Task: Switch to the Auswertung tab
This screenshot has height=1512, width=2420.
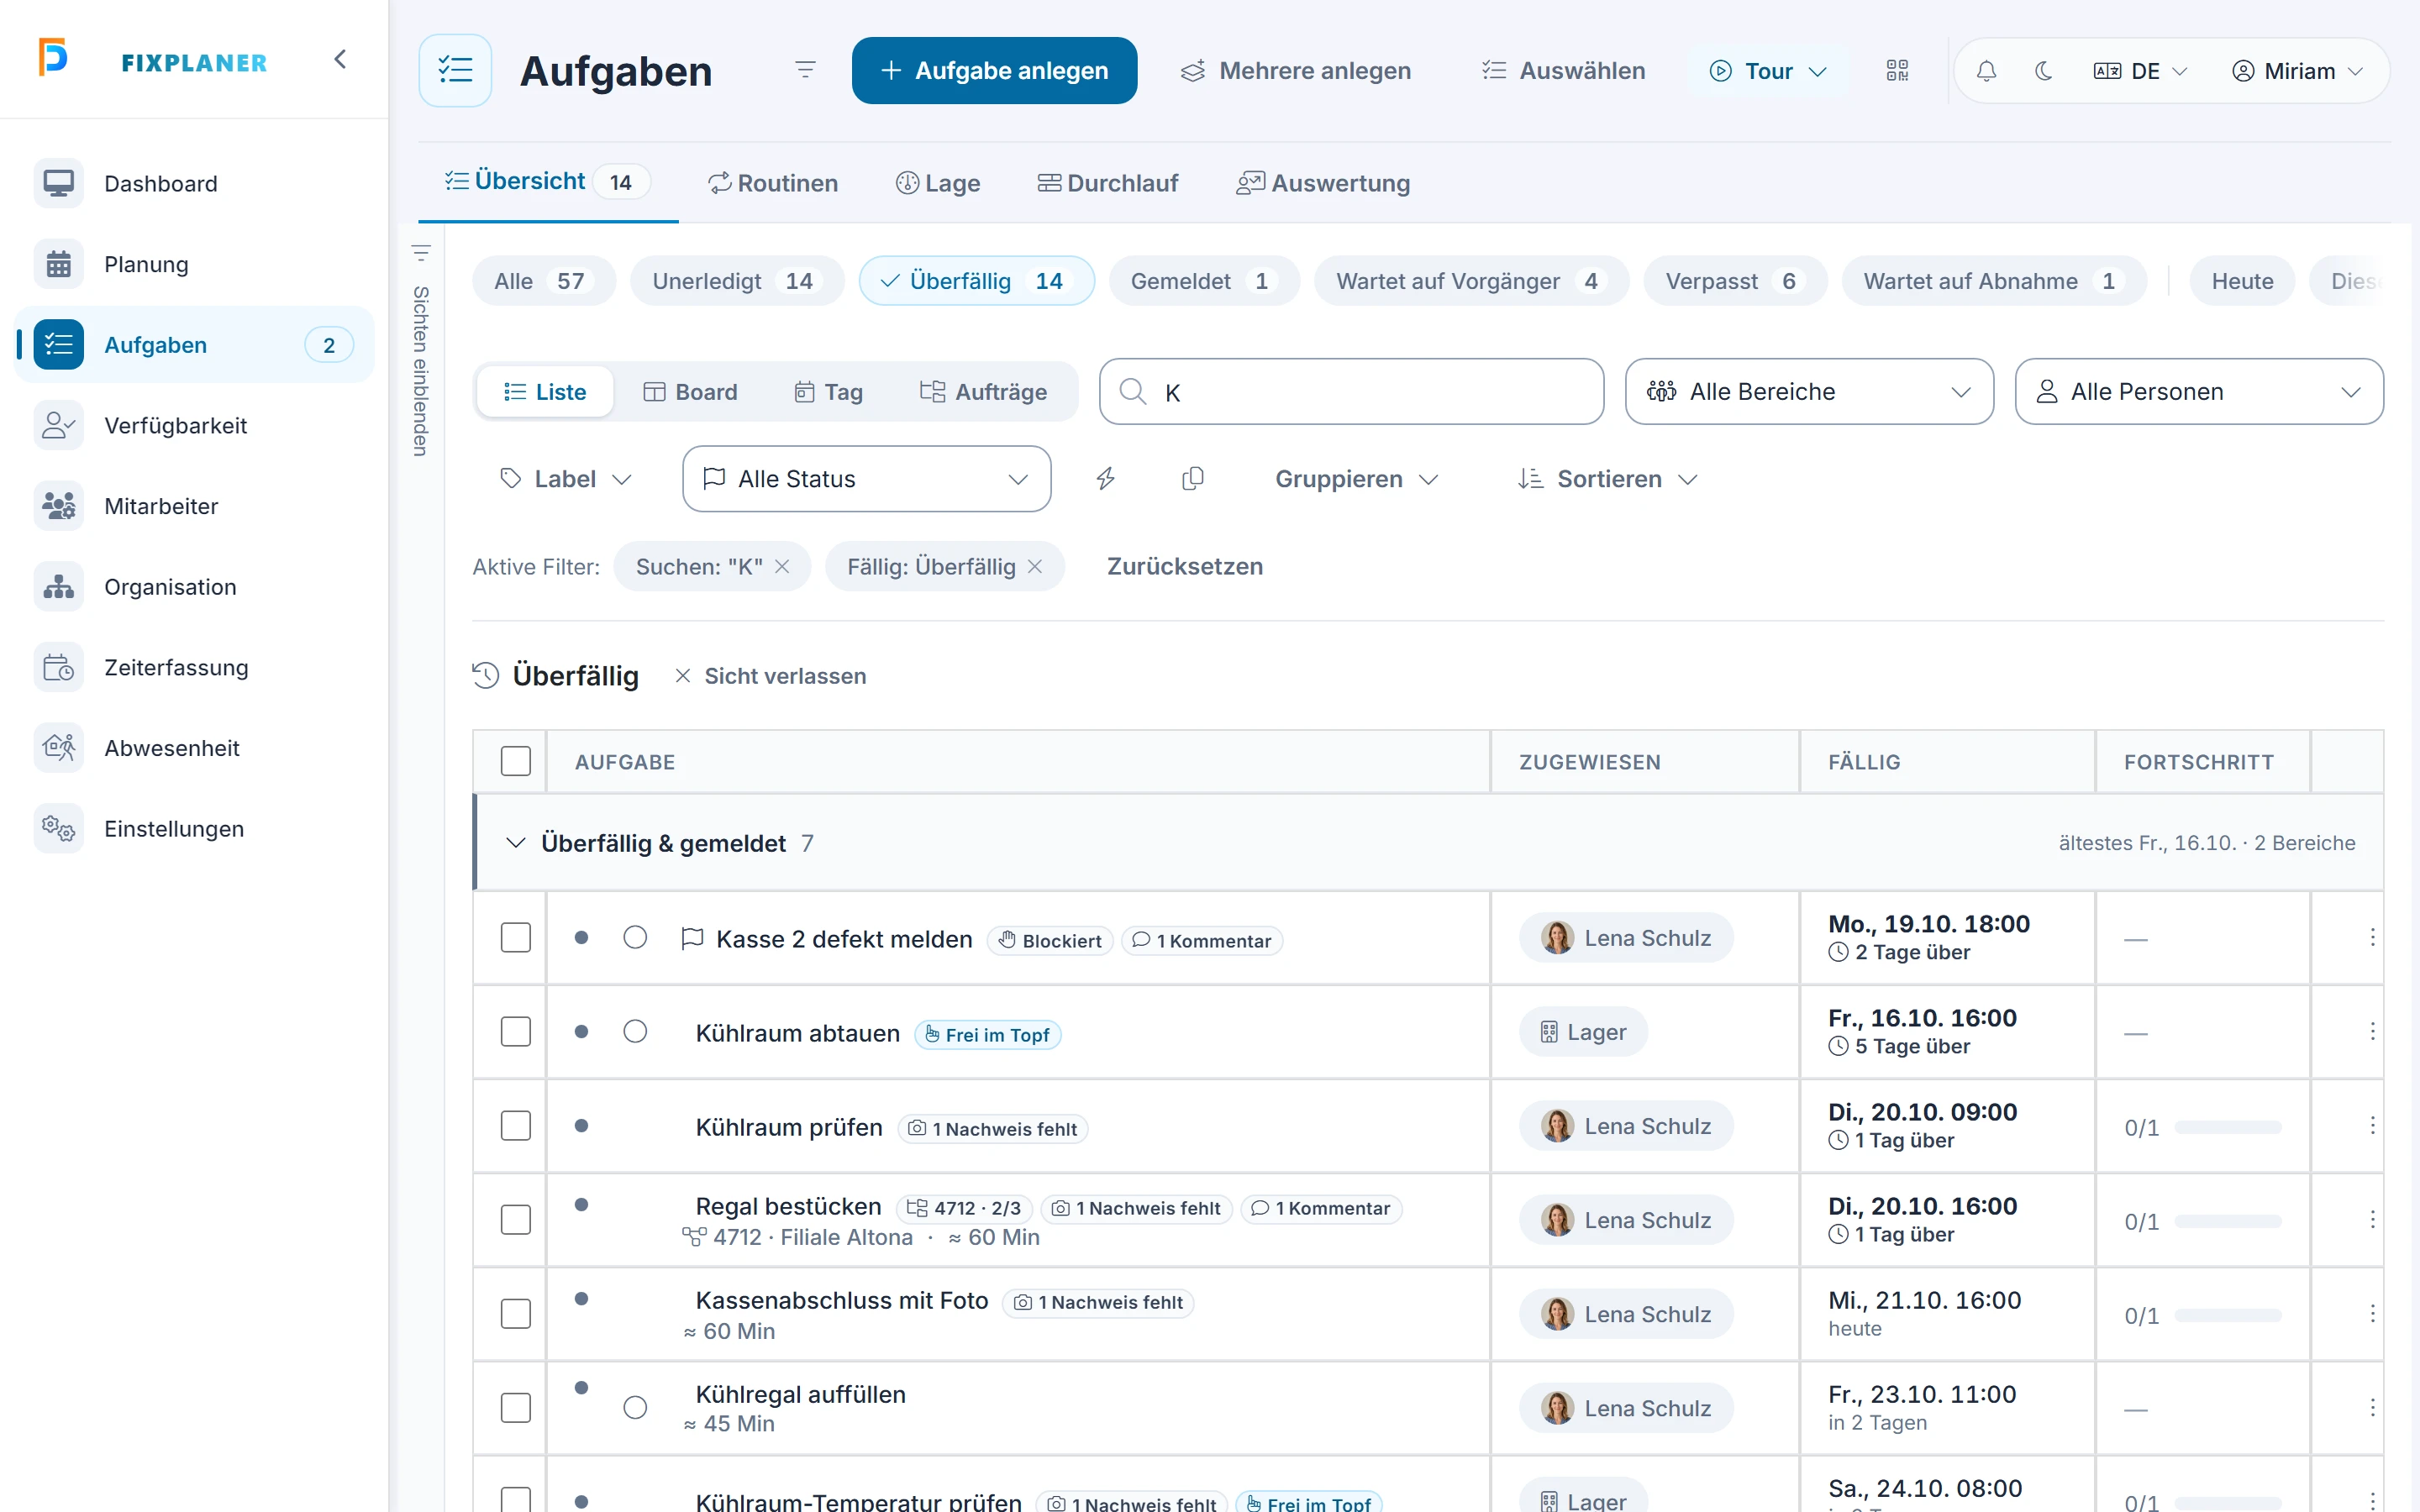Action: tap(1323, 183)
